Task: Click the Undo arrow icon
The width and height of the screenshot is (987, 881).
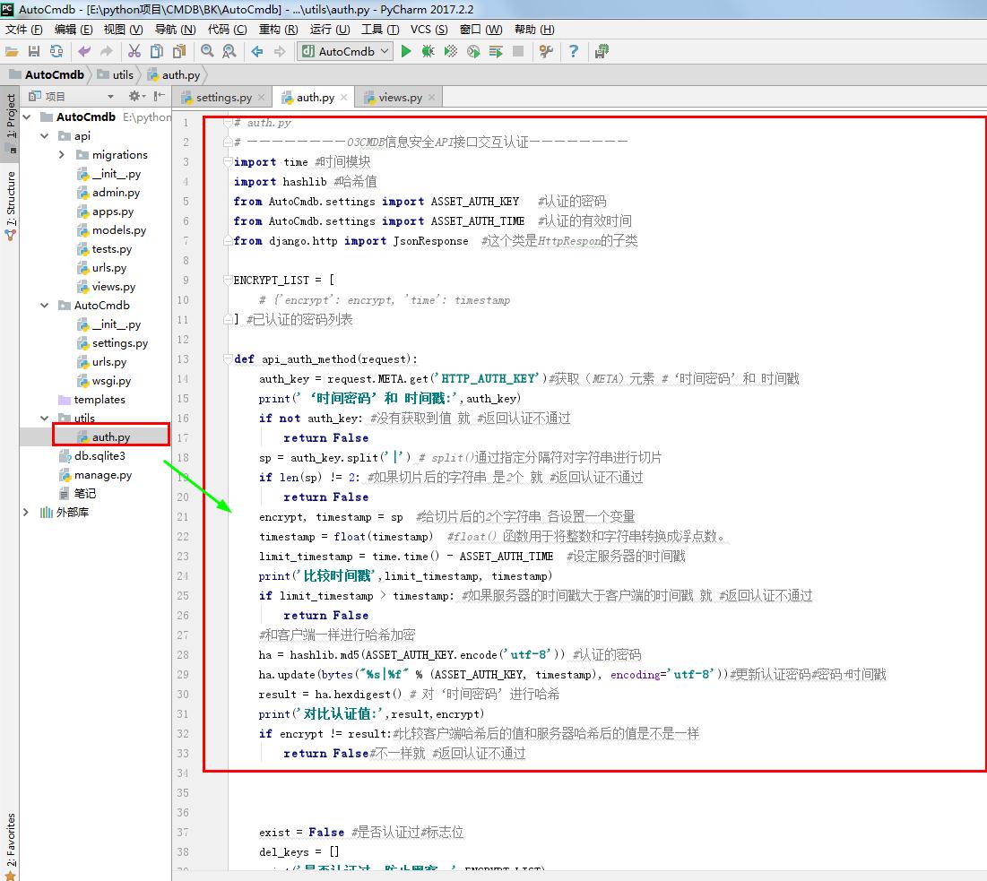Action: (x=83, y=52)
